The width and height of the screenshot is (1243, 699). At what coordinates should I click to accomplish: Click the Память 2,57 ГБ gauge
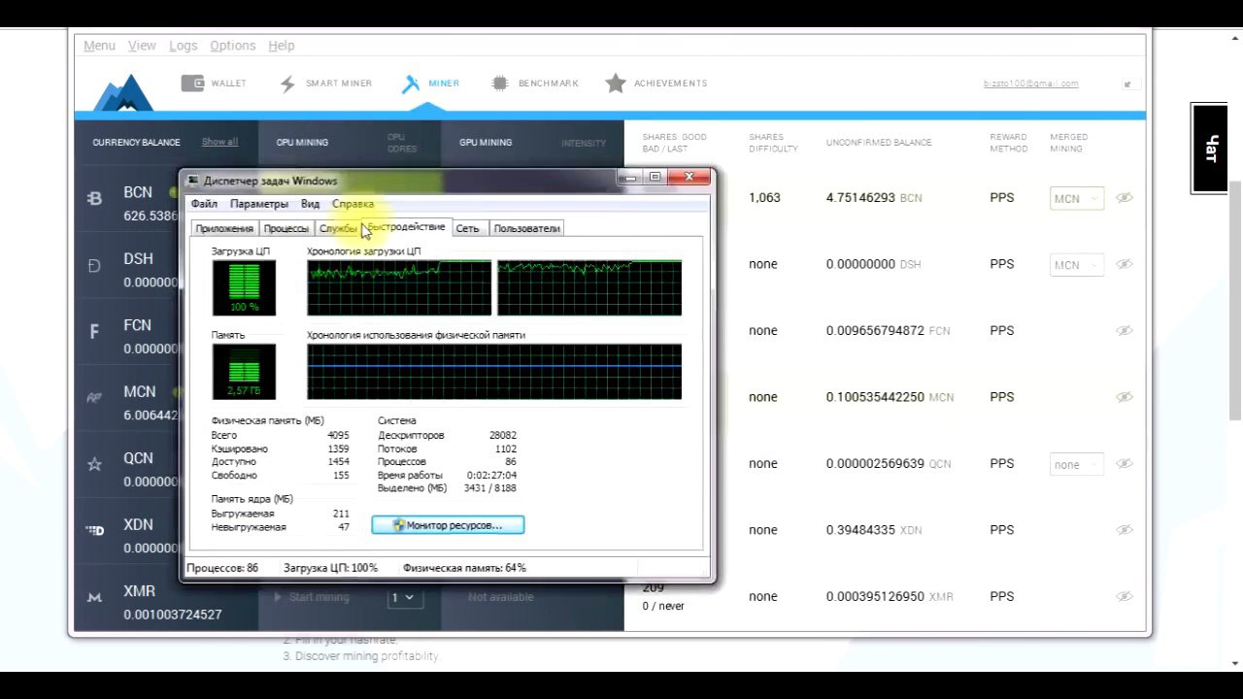(x=244, y=371)
